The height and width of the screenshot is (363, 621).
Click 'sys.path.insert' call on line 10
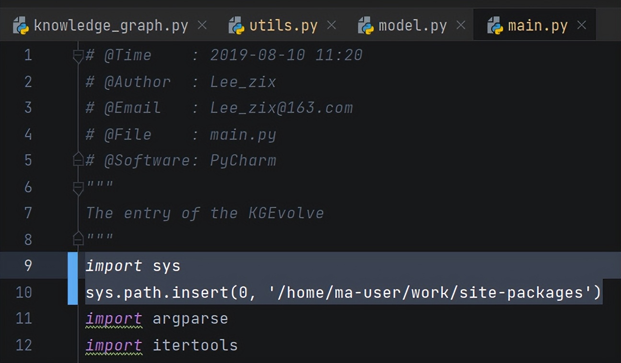click(157, 292)
